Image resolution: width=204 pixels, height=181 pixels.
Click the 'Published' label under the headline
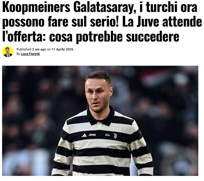24,49
